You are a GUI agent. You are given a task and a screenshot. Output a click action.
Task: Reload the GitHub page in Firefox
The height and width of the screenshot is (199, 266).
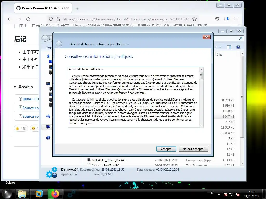click(28, 19)
